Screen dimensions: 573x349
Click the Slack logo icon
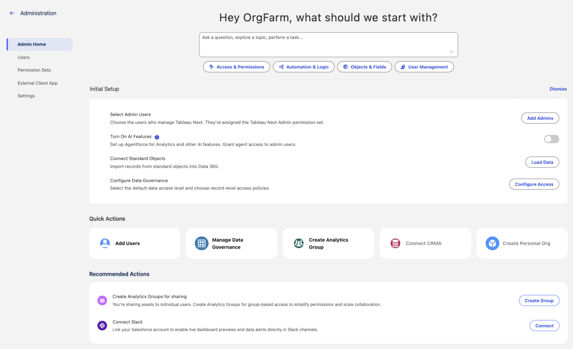pos(102,325)
